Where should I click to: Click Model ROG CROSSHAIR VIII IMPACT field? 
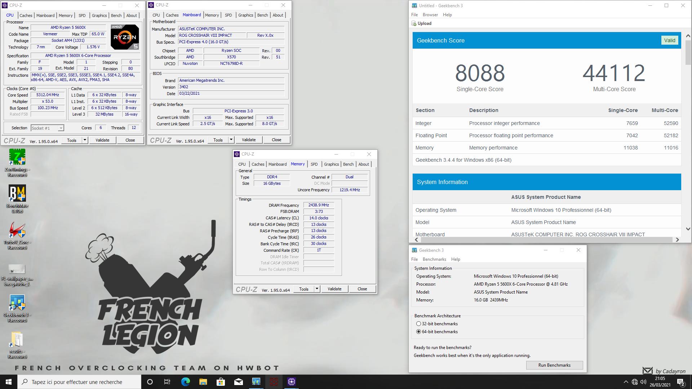tap(212, 35)
